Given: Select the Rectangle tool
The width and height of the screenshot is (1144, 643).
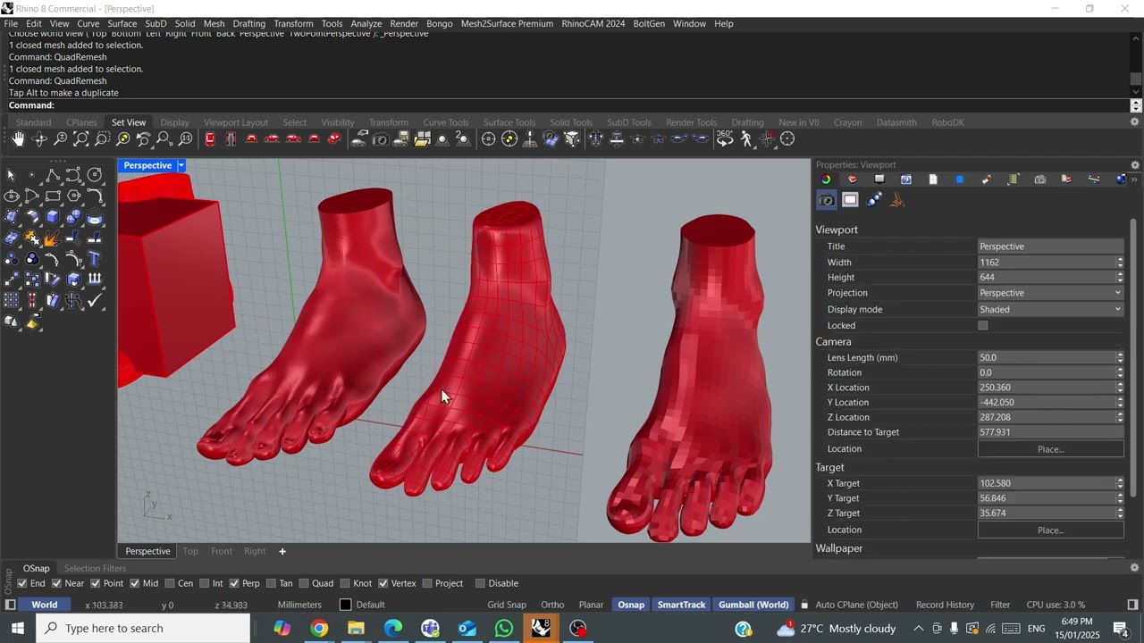Looking at the screenshot, I should [x=54, y=196].
